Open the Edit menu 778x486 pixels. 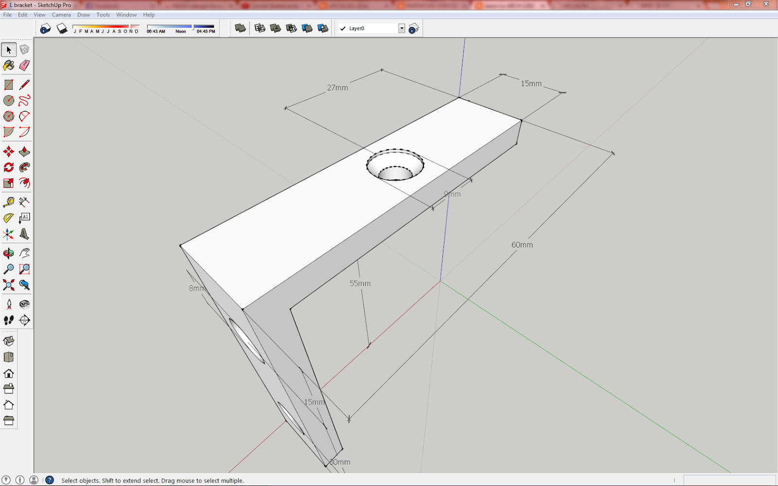click(22, 15)
